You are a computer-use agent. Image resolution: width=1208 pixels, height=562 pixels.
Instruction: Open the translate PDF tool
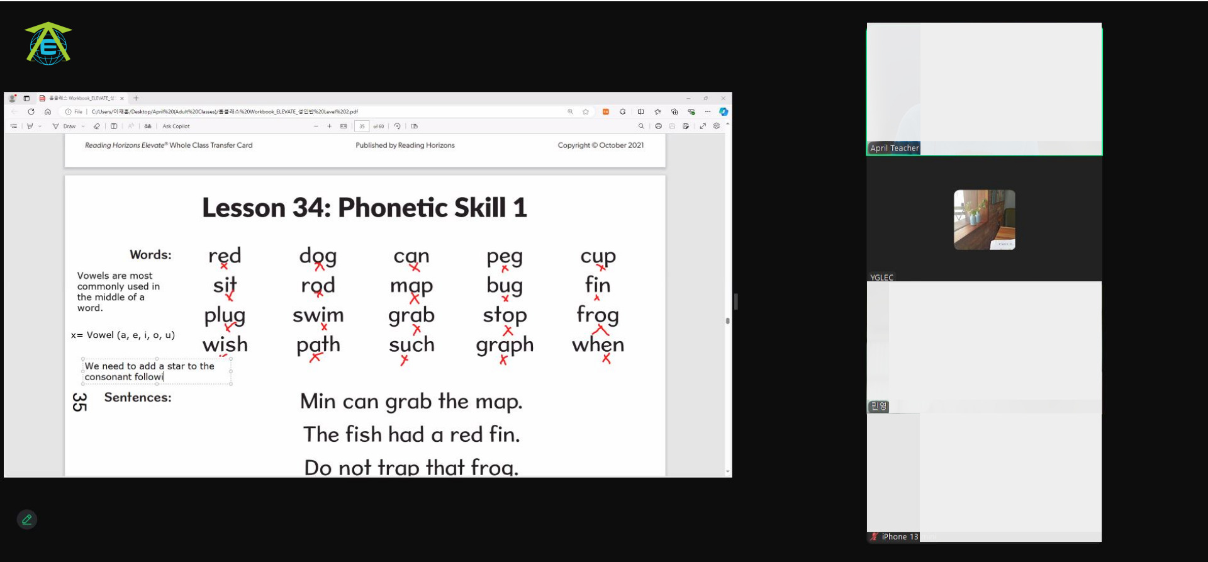pyautogui.click(x=148, y=126)
